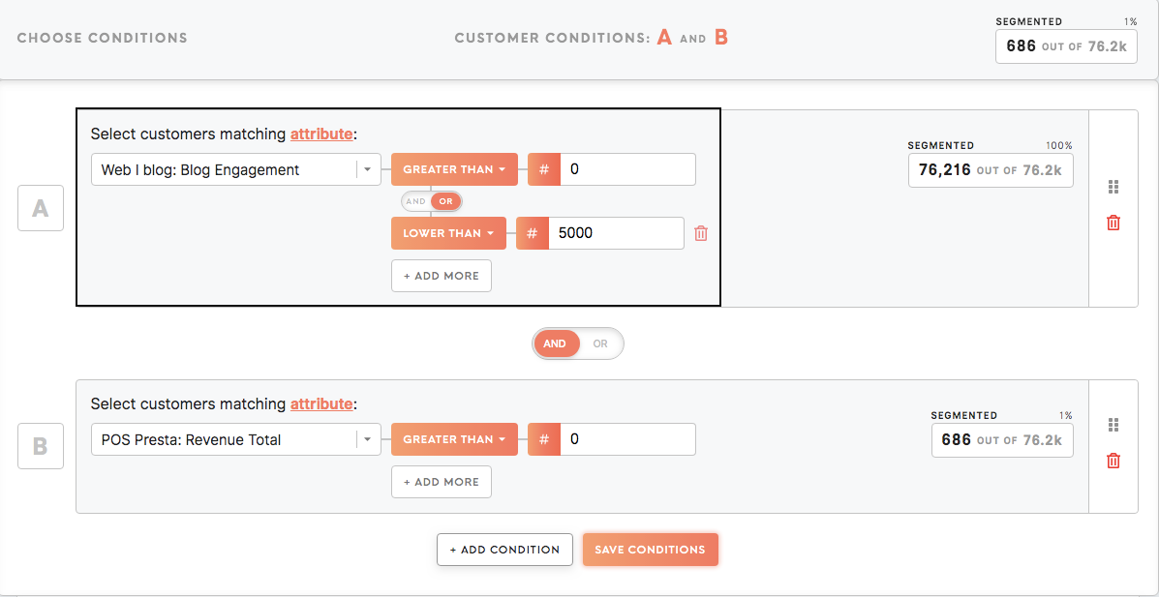Add more rules to condition A
Screen dimensions: 1159x597
click(x=442, y=276)
